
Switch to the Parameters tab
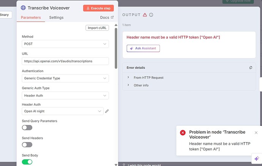coord(31,17)
